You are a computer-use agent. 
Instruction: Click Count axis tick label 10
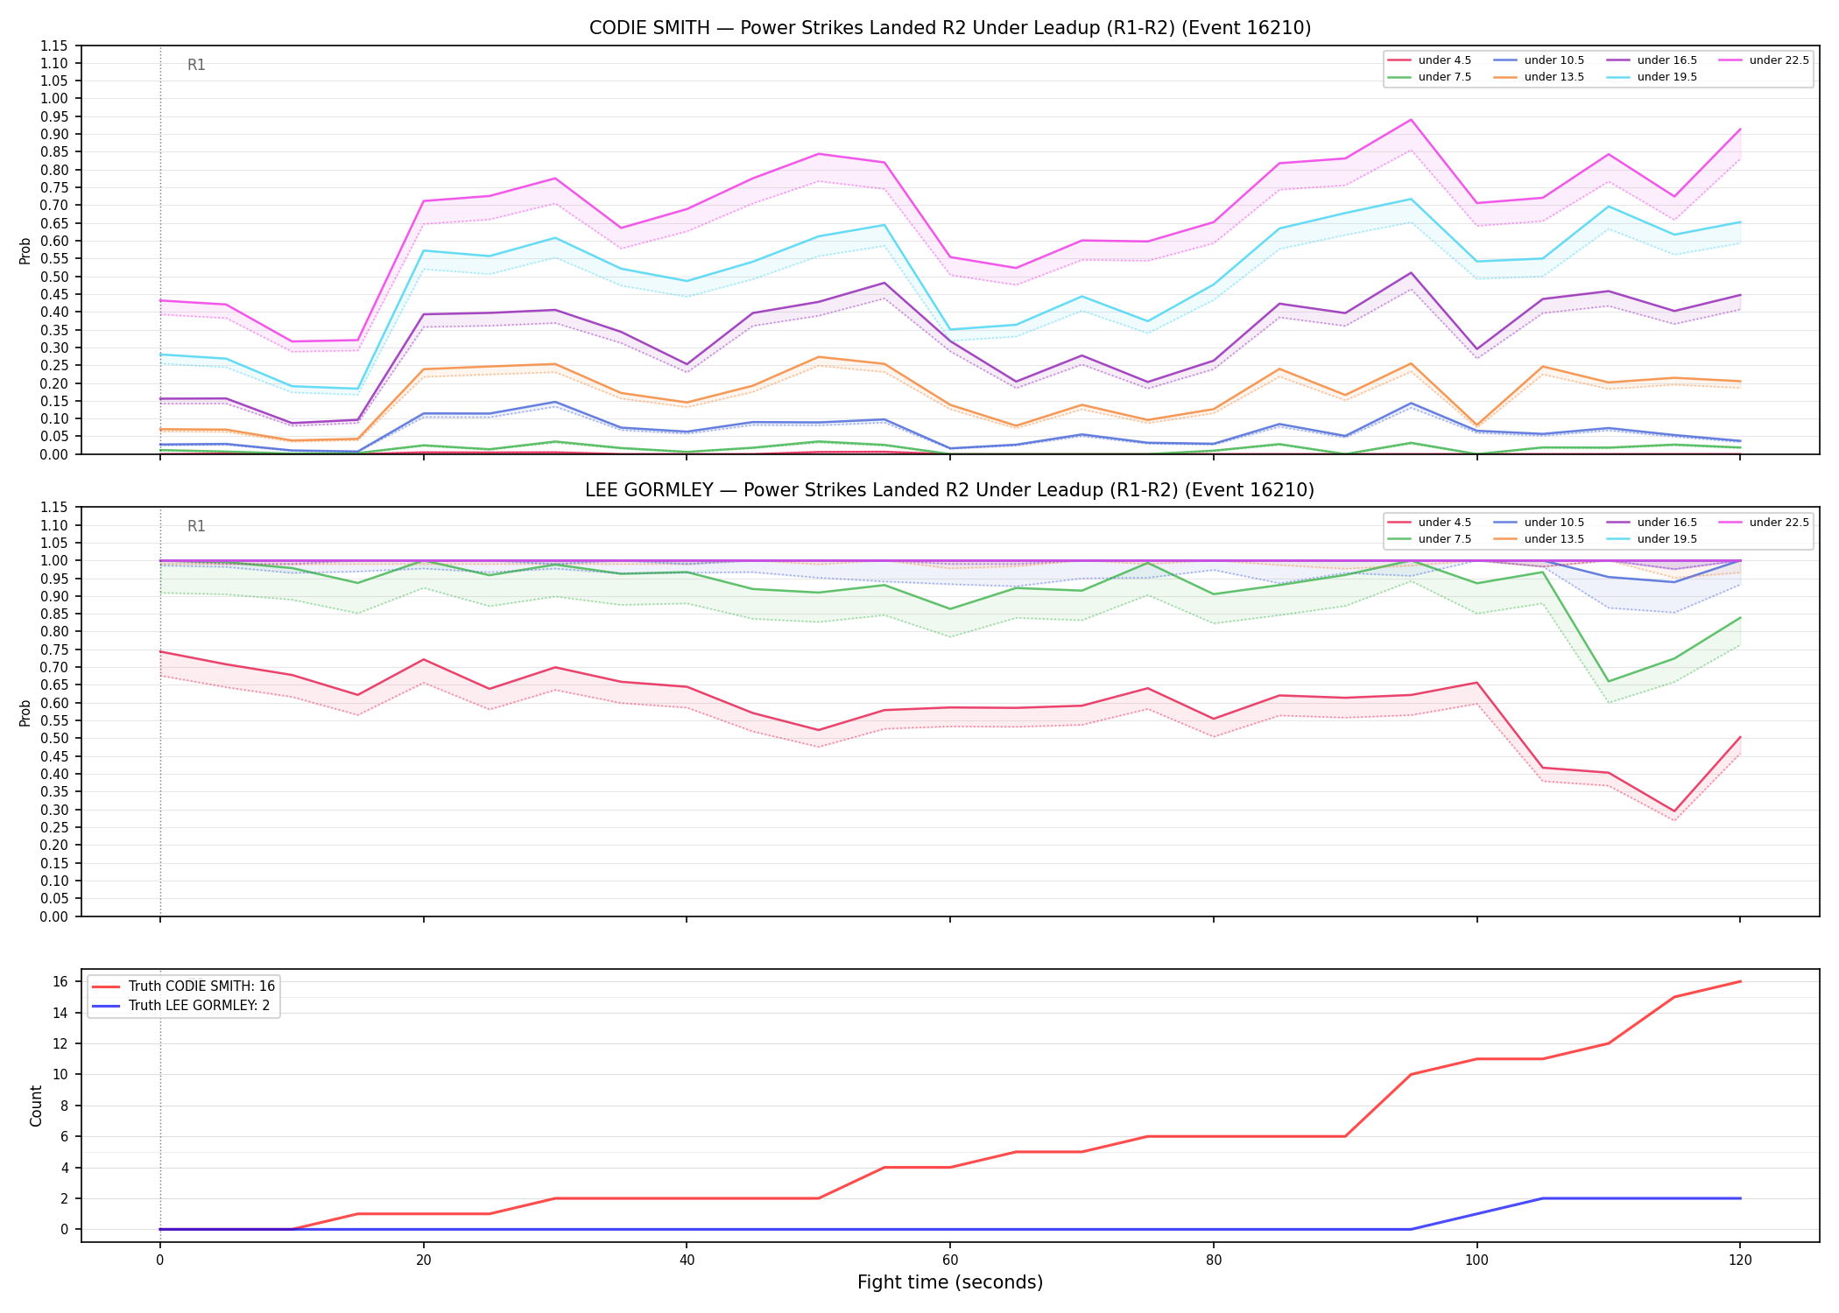click(x=60, y=1074)
